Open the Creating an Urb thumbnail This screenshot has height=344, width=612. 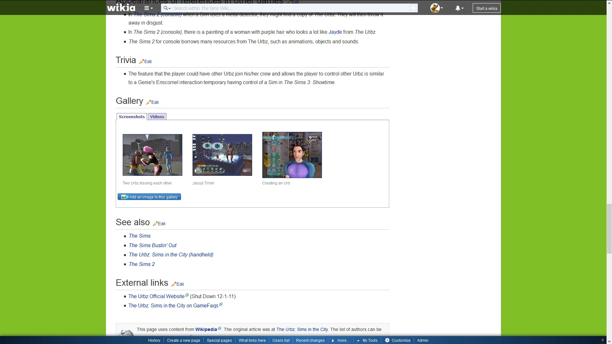[x=292, y=155]
